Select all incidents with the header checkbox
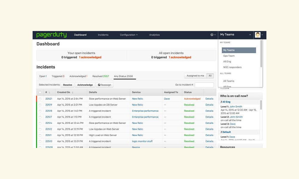Screen dimensions: 299x179 40,92
